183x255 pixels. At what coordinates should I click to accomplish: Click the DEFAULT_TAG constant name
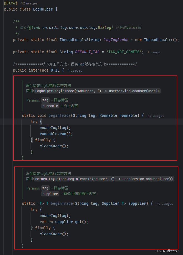(87, 52)
